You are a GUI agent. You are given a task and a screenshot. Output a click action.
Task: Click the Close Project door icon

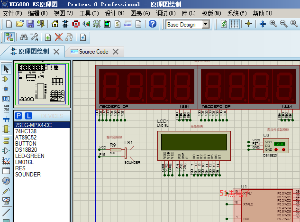tap(41, 24)
